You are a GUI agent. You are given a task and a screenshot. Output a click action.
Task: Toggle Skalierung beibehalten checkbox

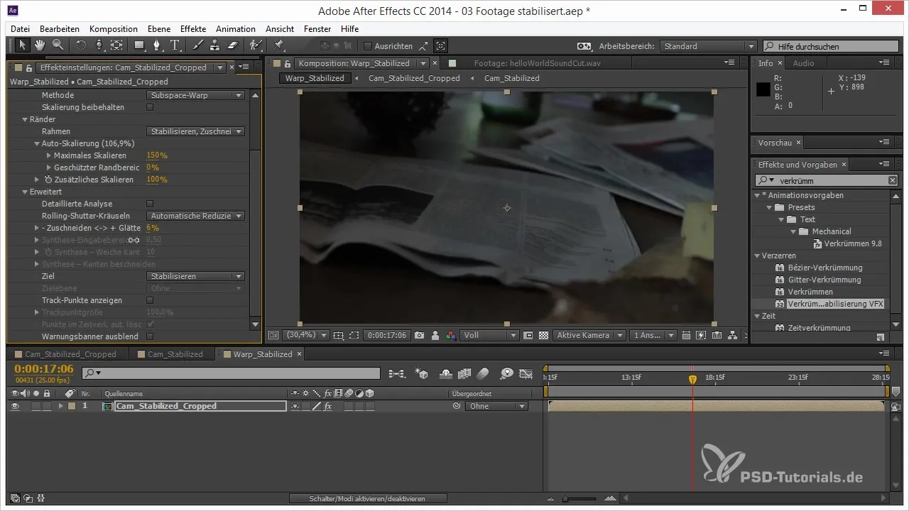point(150,107)
